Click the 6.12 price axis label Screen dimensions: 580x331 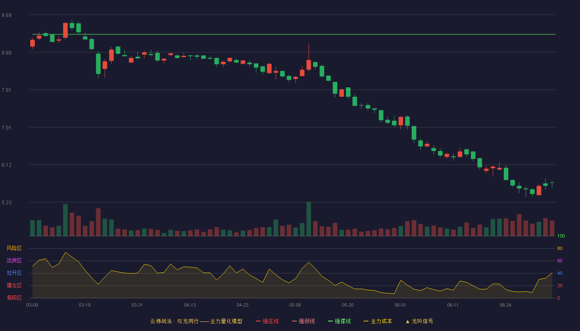[7, 165]
